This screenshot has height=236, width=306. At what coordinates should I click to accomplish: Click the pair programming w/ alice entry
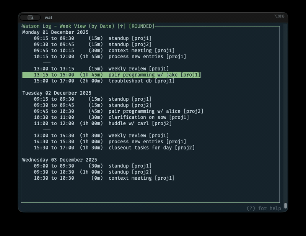click(118, 111)
